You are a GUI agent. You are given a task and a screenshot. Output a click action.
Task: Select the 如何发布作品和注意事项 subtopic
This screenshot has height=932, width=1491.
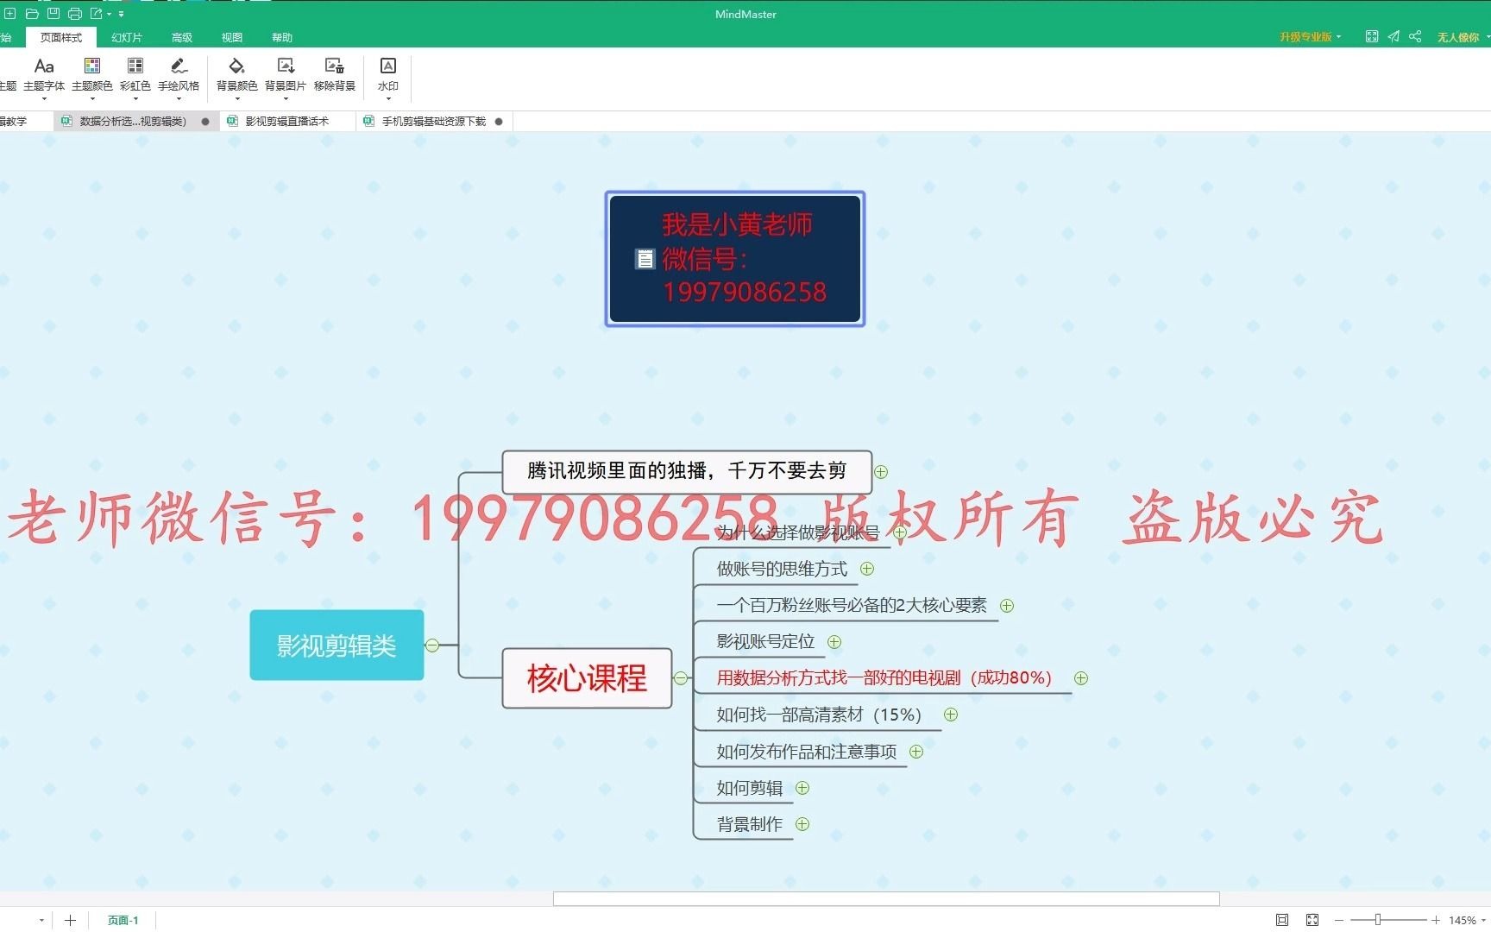807,752
